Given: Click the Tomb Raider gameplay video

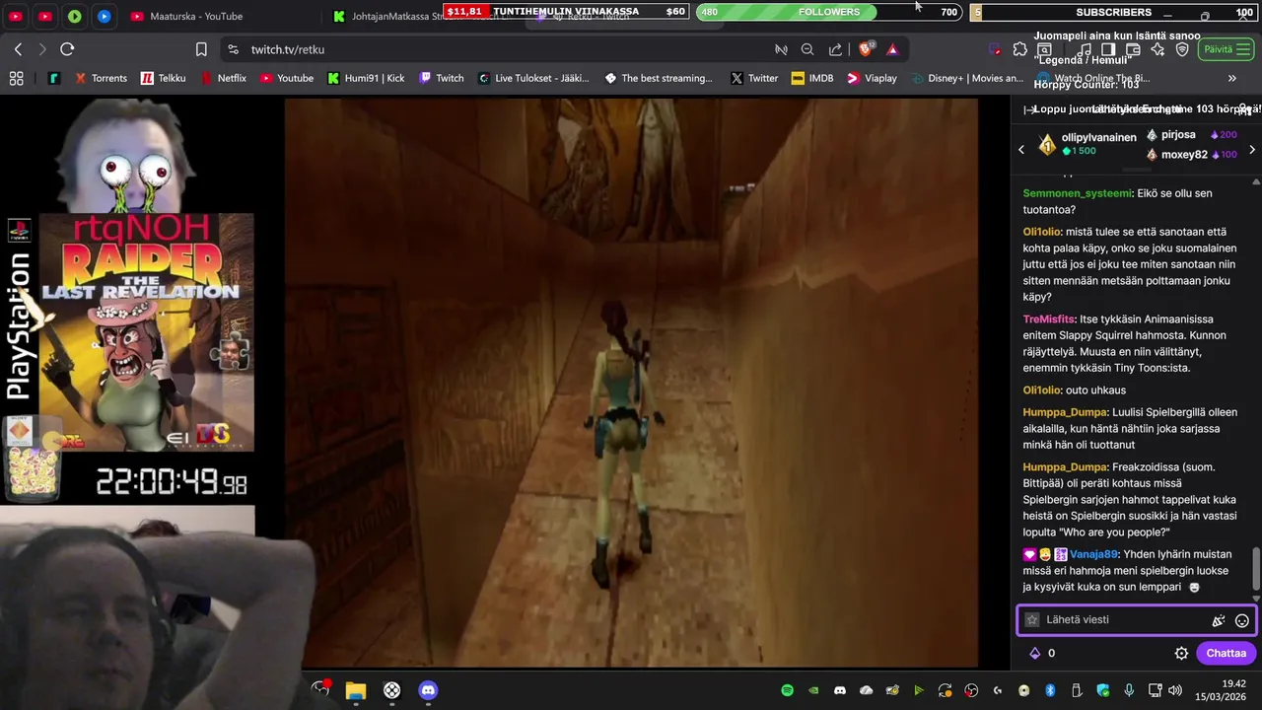Looking at the screenshot, I should [x=631, y=383].
